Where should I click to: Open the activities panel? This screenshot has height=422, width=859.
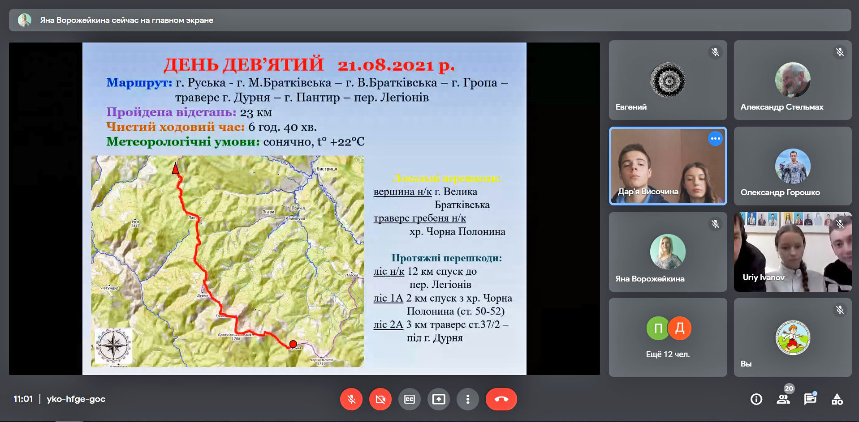(837, 399)
